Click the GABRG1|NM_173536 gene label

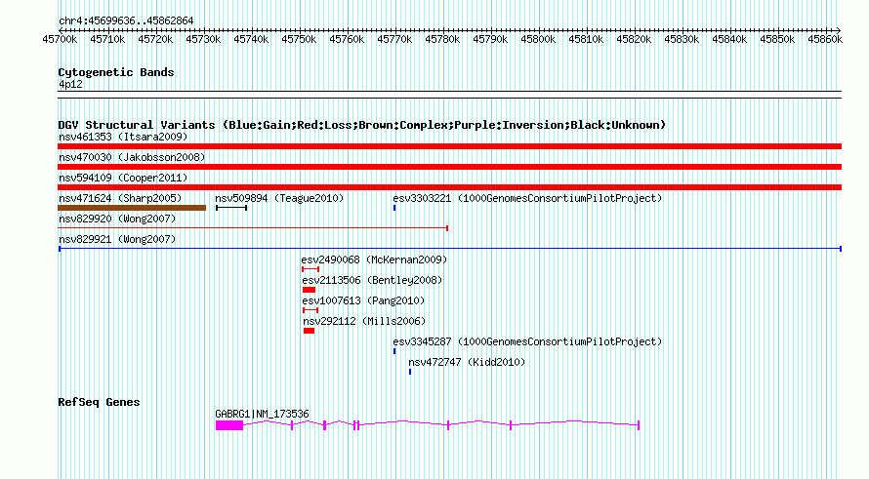(x=262, y=414)
